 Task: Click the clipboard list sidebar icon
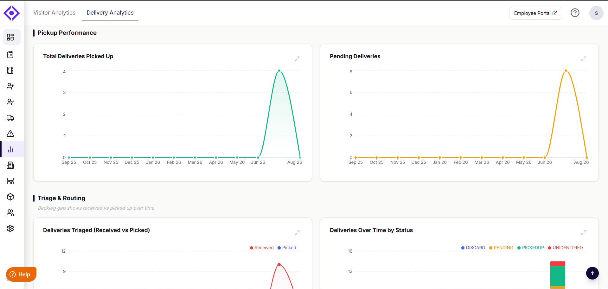pyautogui.click(x=10, y=55)
